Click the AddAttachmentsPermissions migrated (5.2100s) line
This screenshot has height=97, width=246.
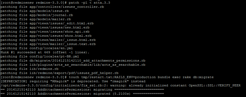[x=82, y=94]
